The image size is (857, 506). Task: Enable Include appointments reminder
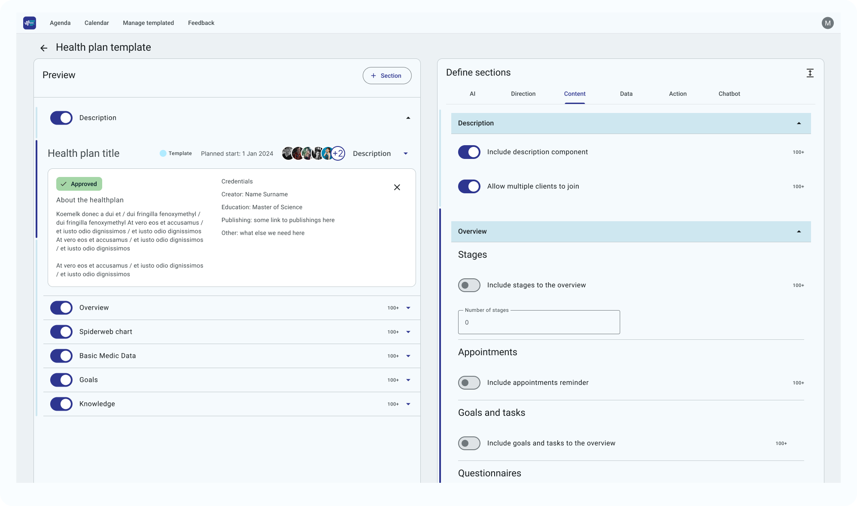tap(469, 383)
